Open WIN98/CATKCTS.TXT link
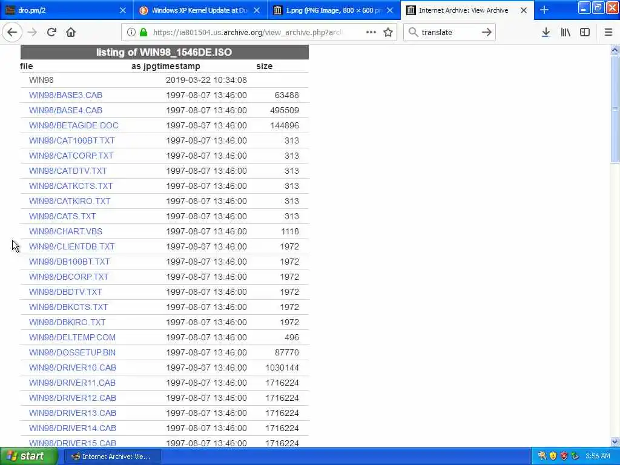The image size is (620, 465). coord(71,186)
